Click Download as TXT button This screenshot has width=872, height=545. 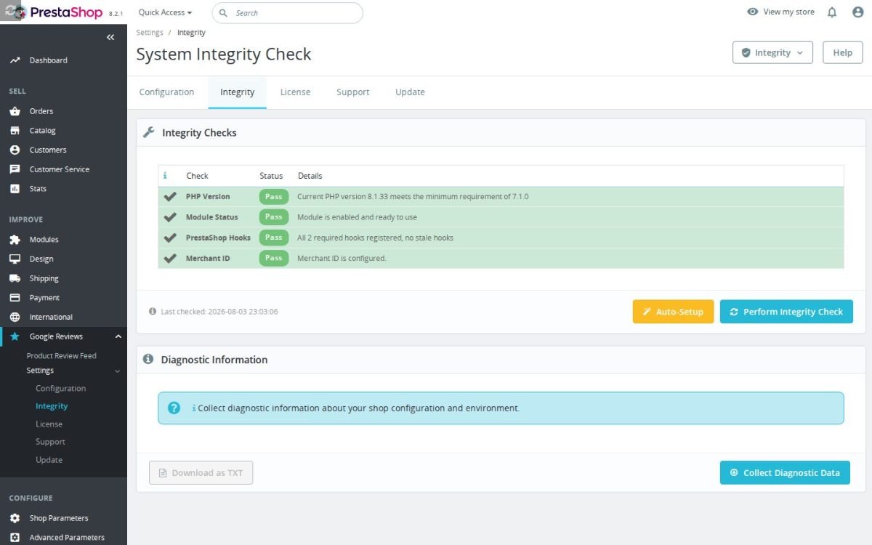pos(201,472)
